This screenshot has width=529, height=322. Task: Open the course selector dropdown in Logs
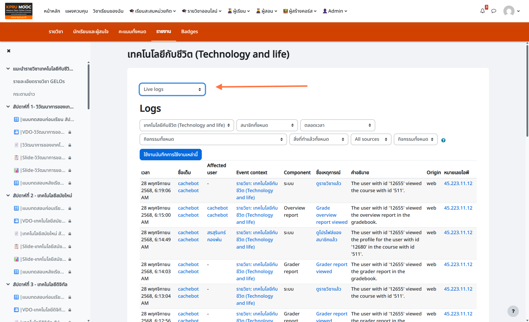[x=187, y=125]
